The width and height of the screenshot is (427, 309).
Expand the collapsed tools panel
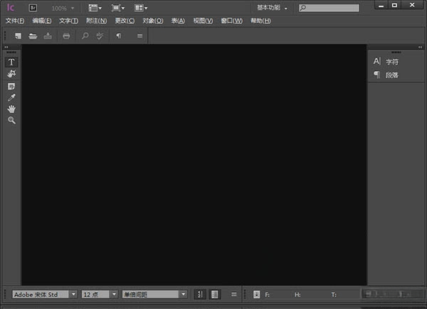click(x=6, y=47)
